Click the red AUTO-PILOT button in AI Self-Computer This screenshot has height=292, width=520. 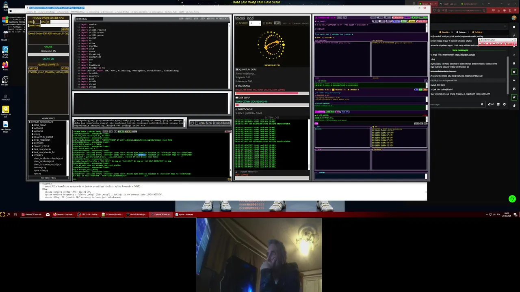398,17
